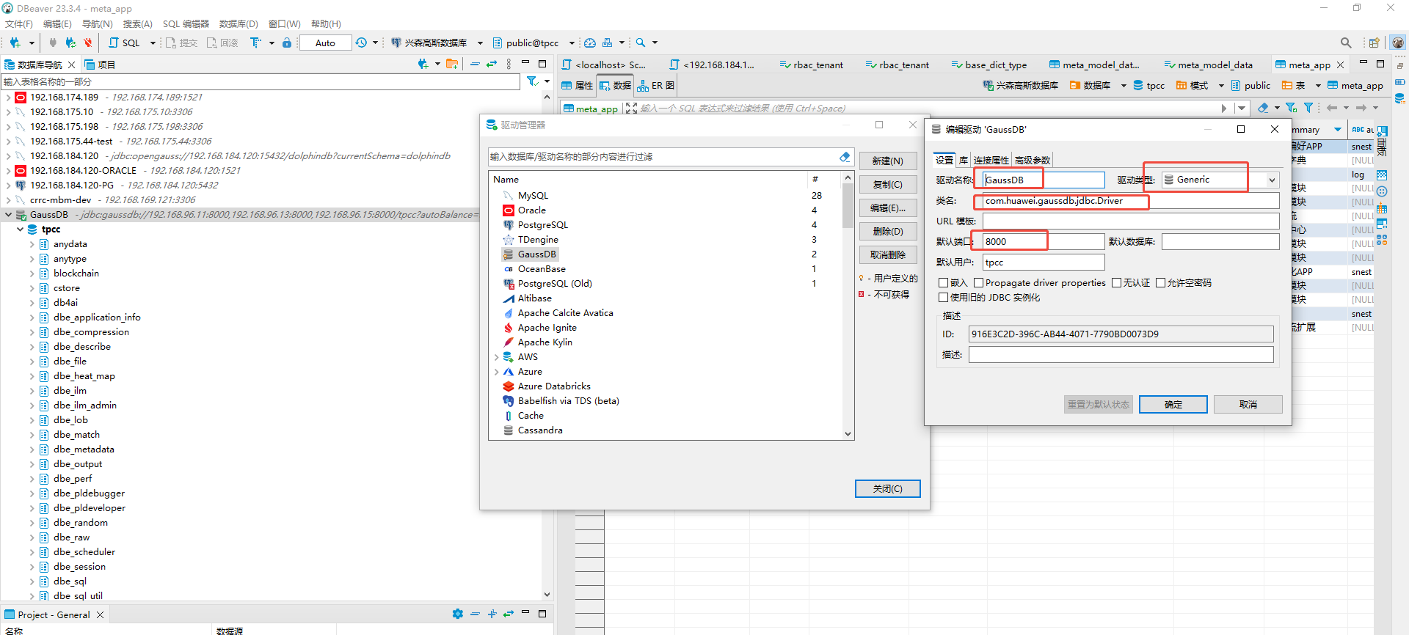The height and width of the screenshot is (635, 1409).
Task: Click the 默认数据库 input field
Action: 1220,242
